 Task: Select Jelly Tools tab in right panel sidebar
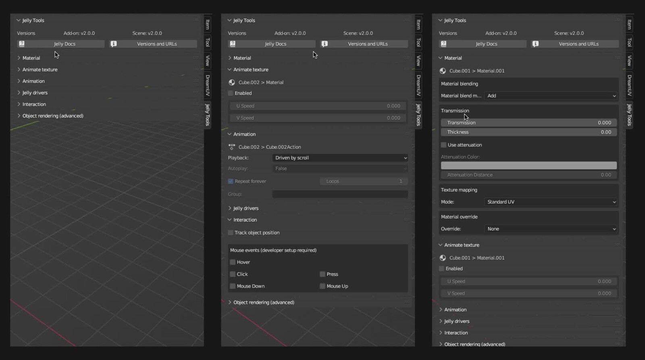(x=629, y=114)
